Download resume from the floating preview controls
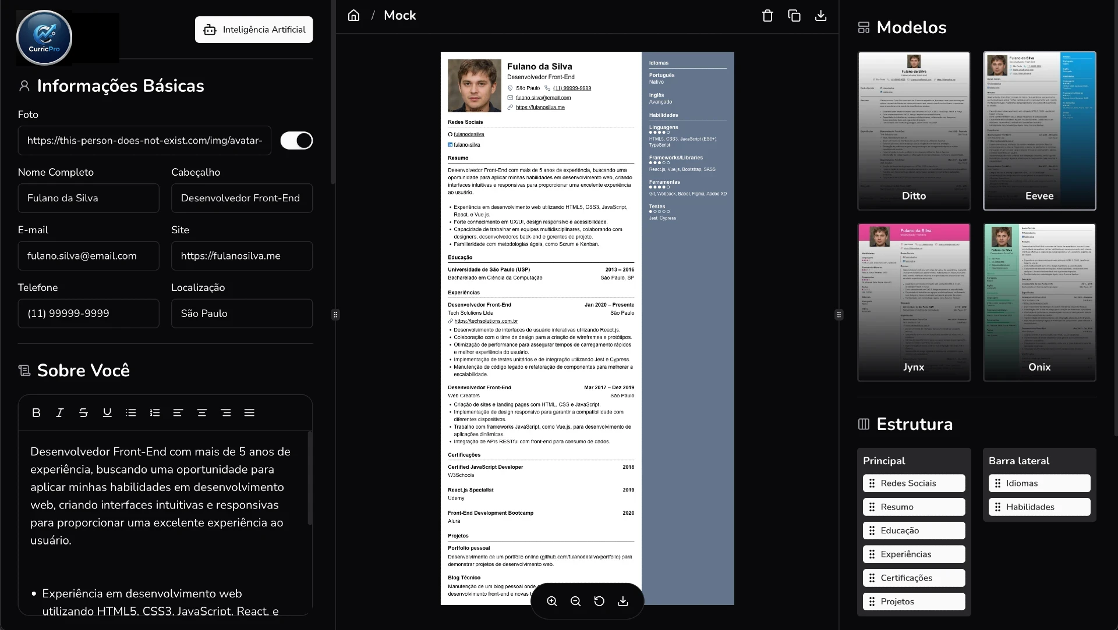Viewport: 1118px width, 630px height. point(623,601)
